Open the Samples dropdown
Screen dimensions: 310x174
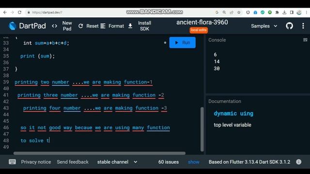[x=264, y=26]
